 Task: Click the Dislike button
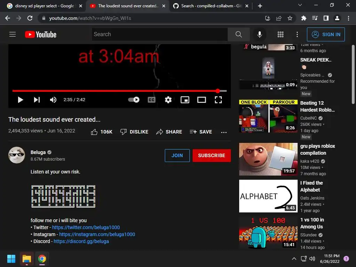(134, 132)
